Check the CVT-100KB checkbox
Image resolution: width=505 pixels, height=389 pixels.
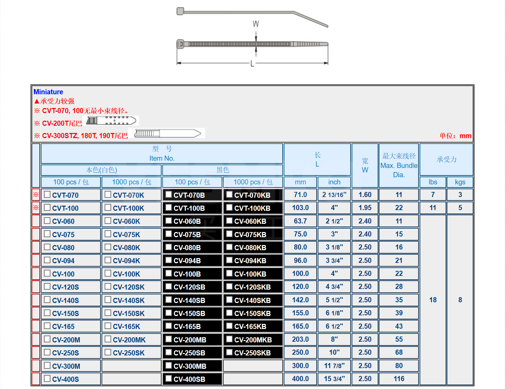[230, 207]
